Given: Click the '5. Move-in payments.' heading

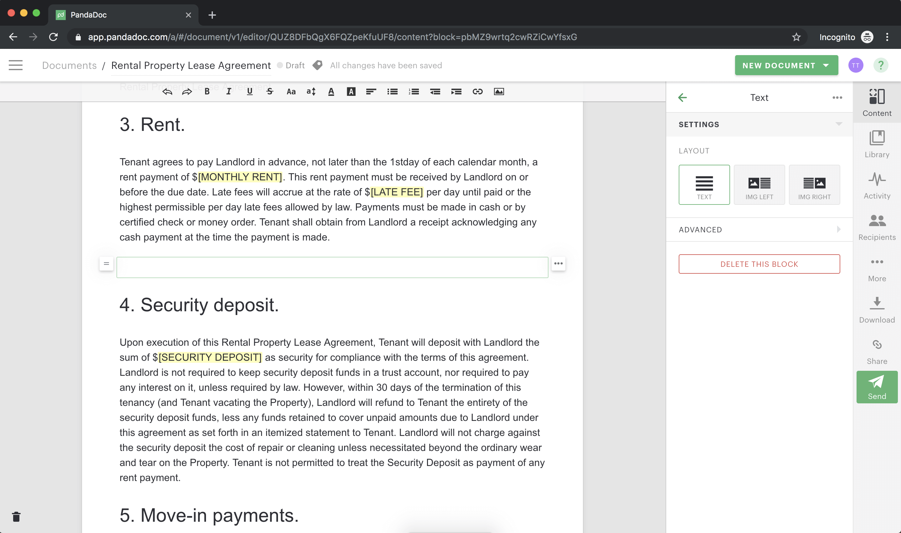Looking at the screenshot, I should pyautogui.click(x=209, y=515).
